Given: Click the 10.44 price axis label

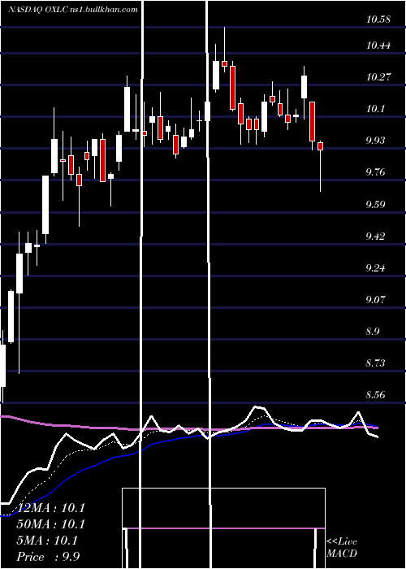Looking at the screenshot, I should click(378, 46).
